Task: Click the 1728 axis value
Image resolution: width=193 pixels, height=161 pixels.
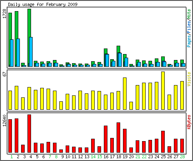Action: point(5,14)
